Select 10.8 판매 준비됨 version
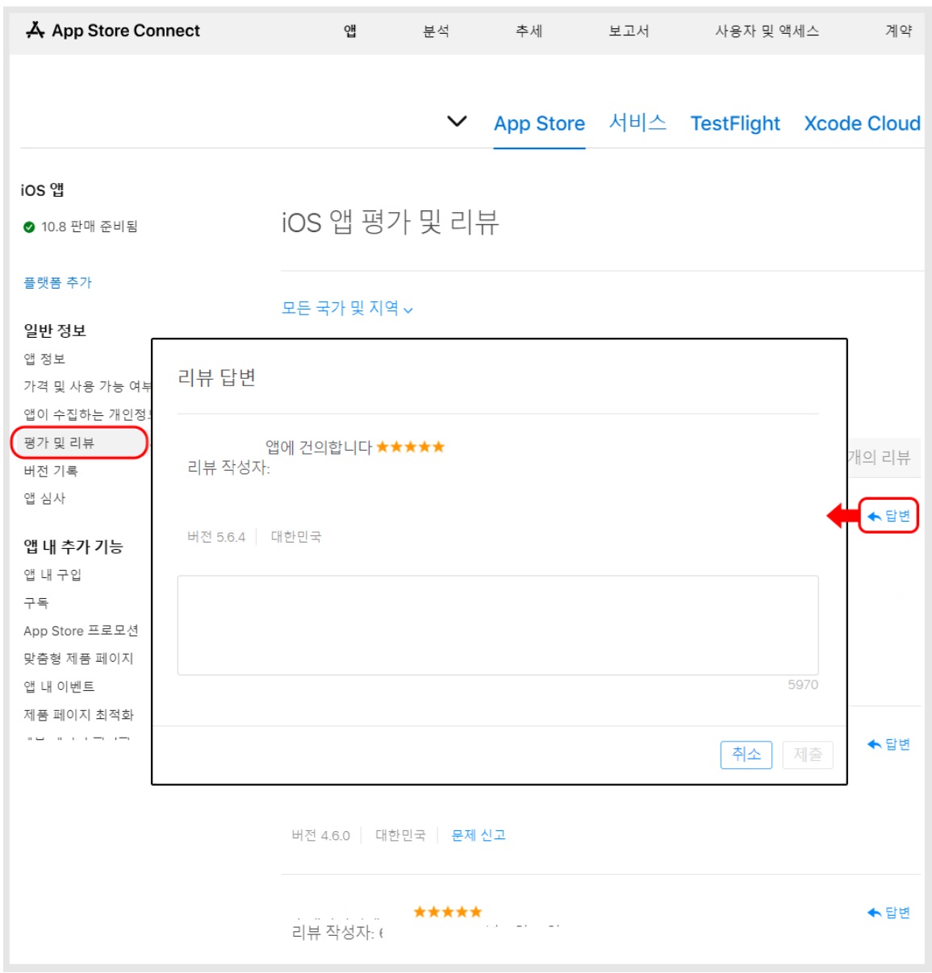This screenshot has width=932, height=973. (90, 227)
